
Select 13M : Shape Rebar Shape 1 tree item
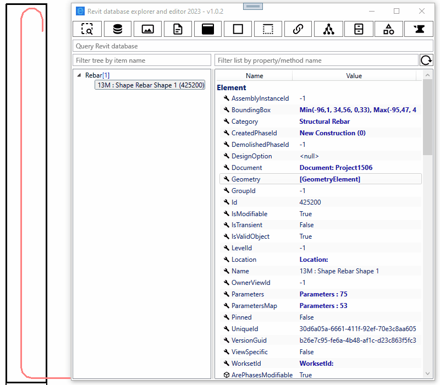coord(150,85)
